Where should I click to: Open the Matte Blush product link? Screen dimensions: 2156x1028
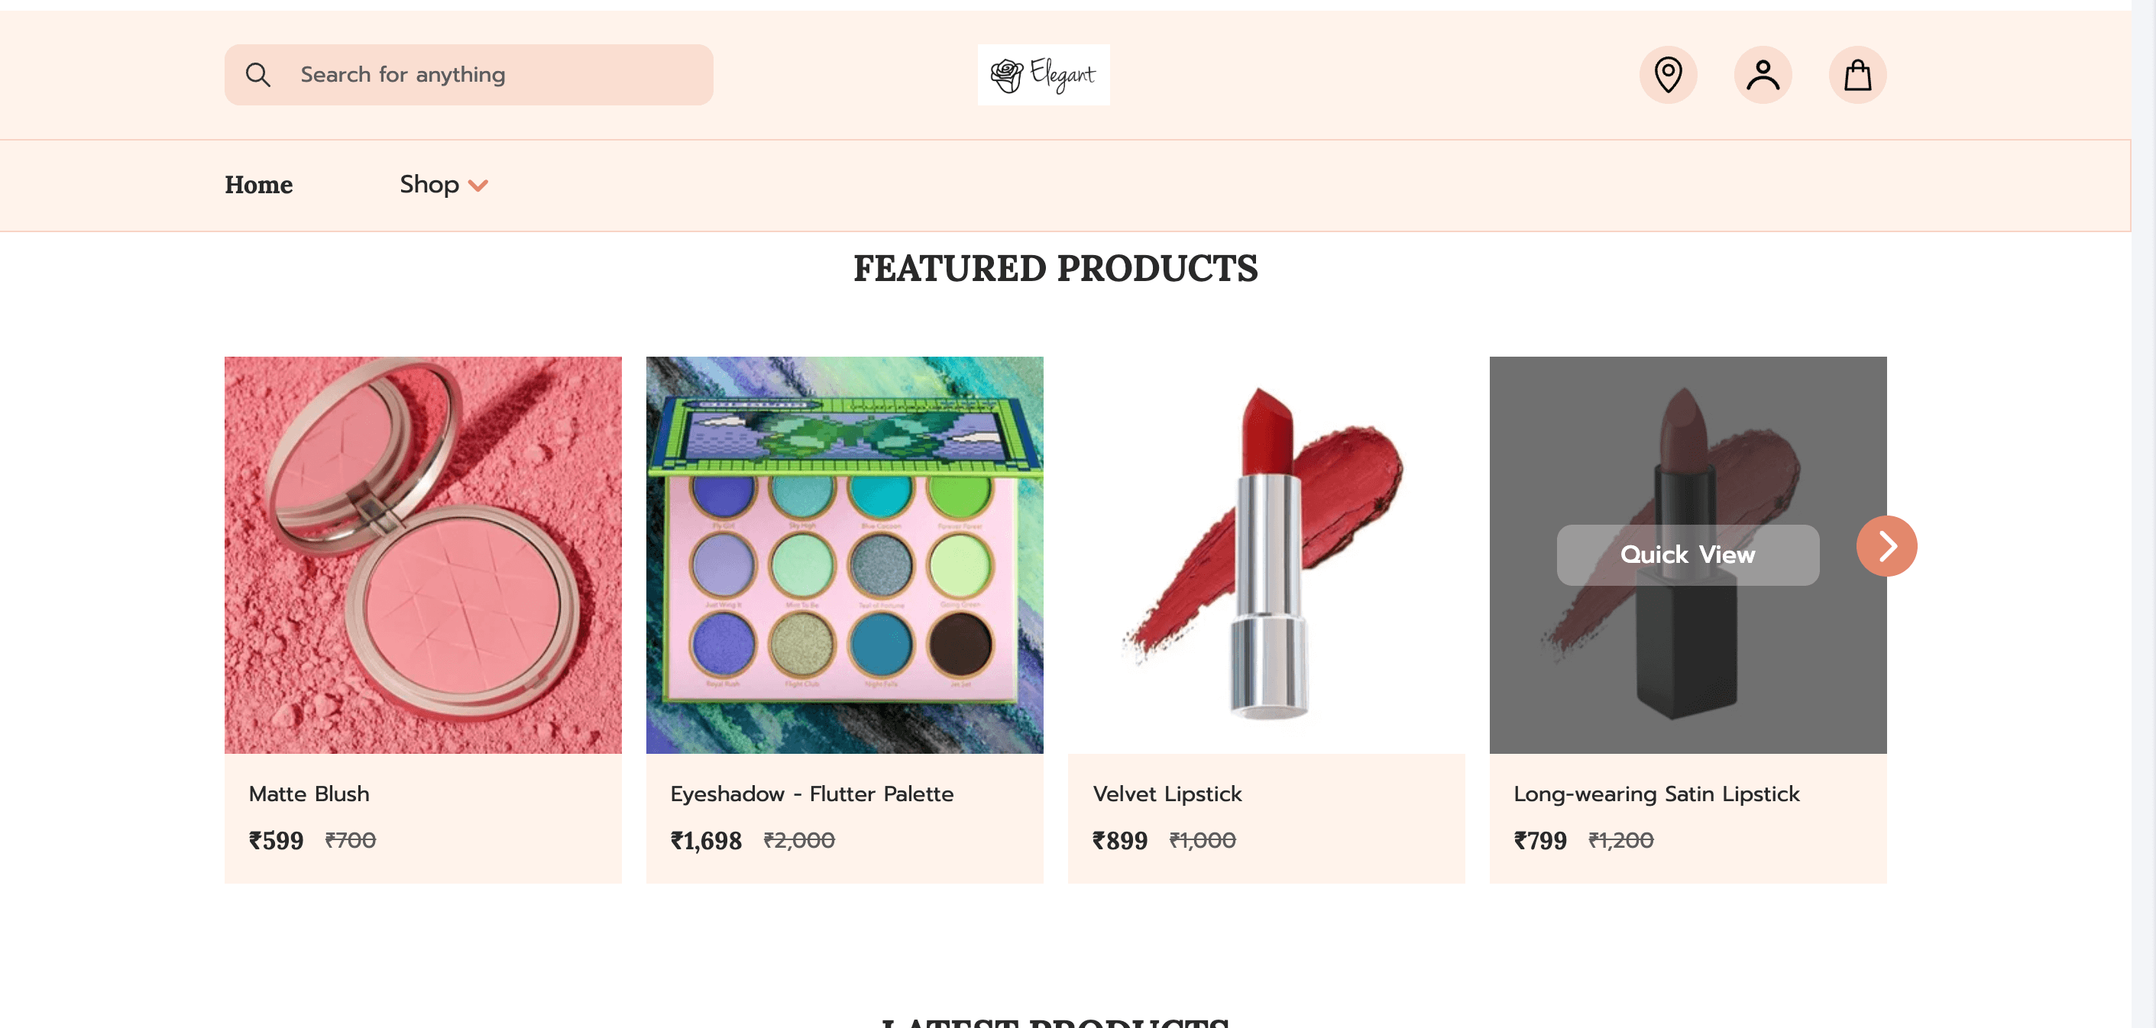[x=309, y=794]
